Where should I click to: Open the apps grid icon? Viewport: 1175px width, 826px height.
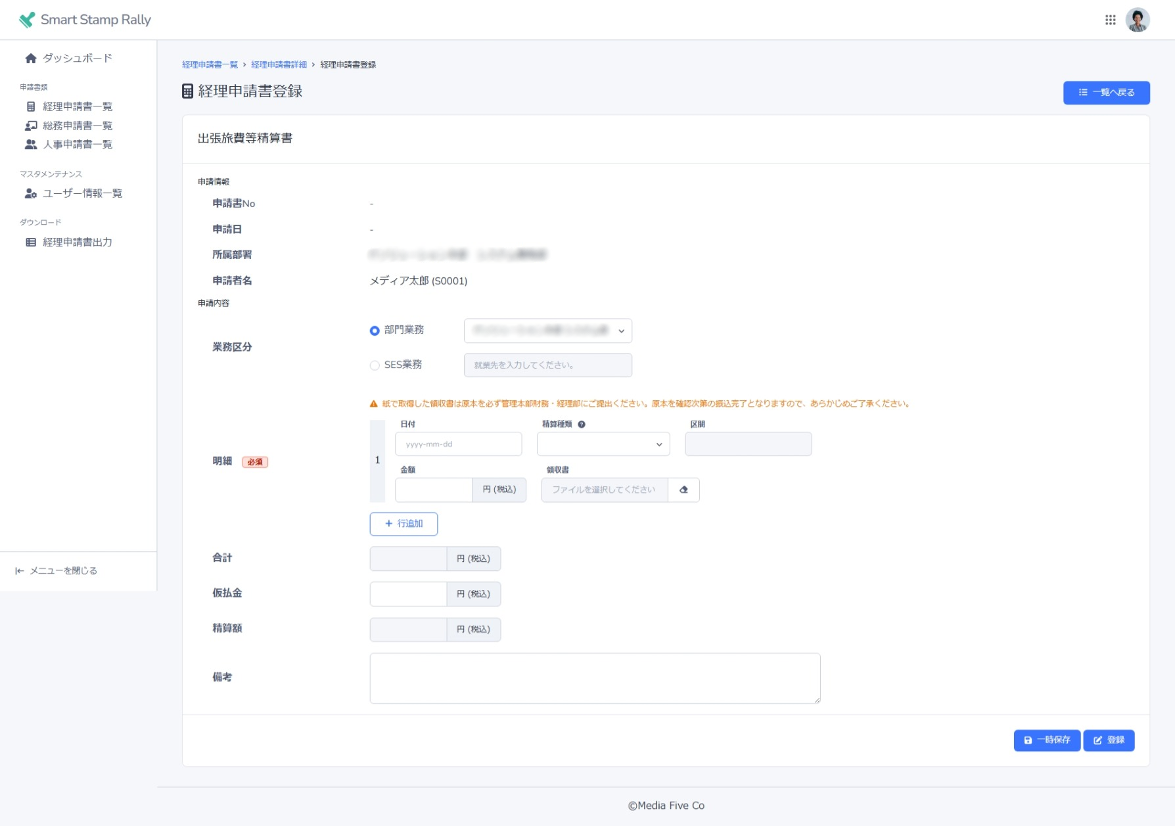click(x=1110, y=20)
